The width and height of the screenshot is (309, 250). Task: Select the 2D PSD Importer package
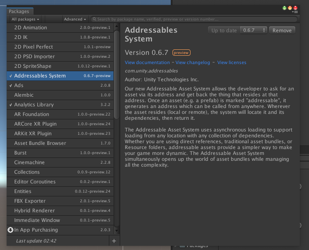tap(60, 57)
